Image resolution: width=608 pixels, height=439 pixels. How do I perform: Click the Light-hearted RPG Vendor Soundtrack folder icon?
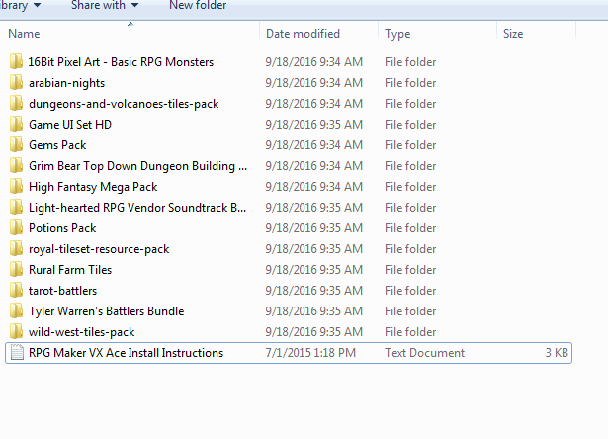click(16, 207)
